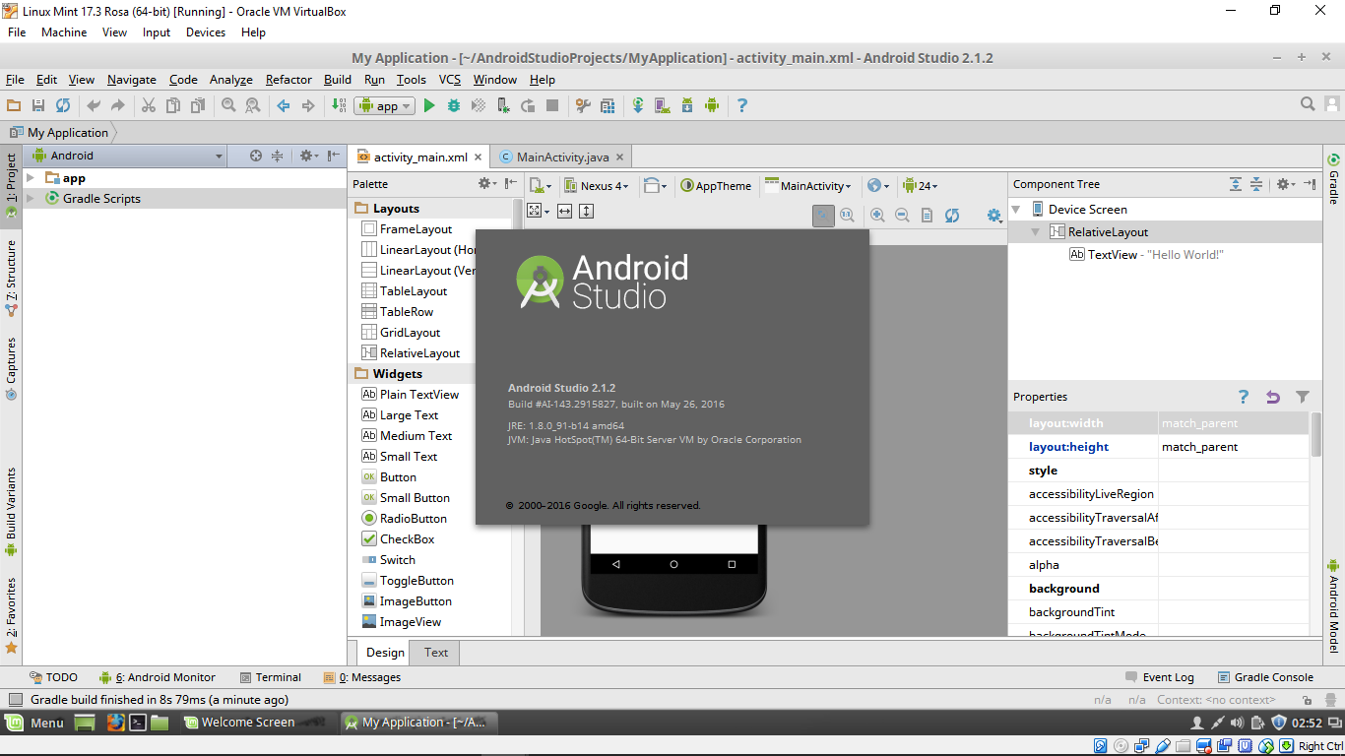Run the app with the green play button
The width and height of the screenshot is (1345, 756).
pos(429,105)
